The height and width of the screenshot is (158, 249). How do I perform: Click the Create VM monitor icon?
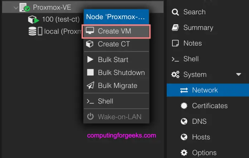point(91,31)
